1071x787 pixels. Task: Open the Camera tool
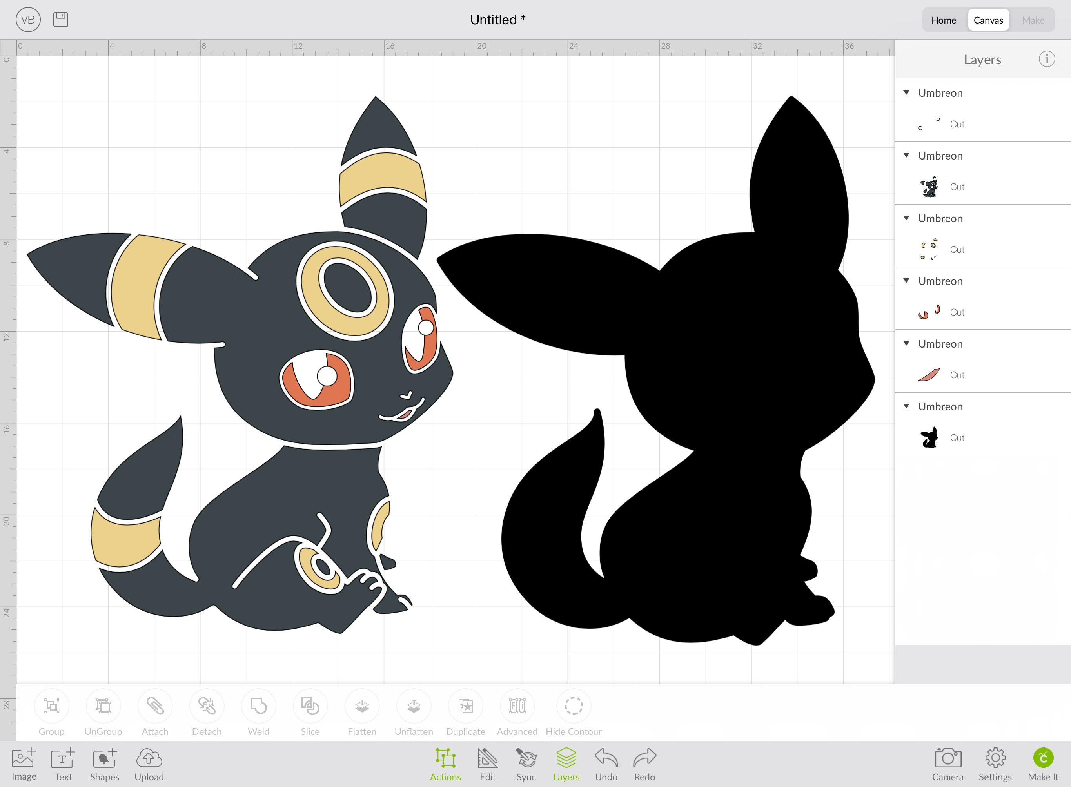[948, 764]
